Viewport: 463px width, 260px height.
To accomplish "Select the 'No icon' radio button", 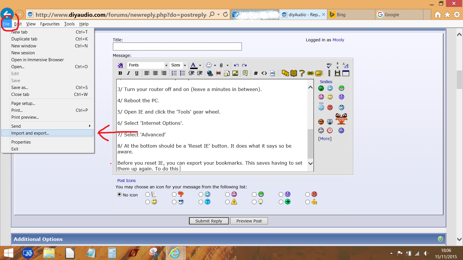I will pyautogui.click(x=120, y=195).
